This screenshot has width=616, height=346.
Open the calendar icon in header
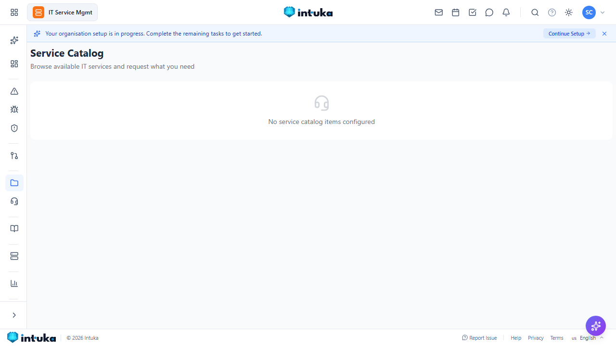456,12
